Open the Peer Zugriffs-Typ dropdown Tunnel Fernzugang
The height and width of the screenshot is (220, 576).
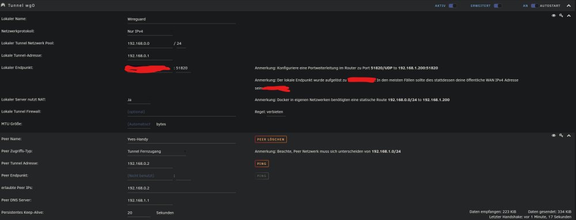click(x=157, y=151)
